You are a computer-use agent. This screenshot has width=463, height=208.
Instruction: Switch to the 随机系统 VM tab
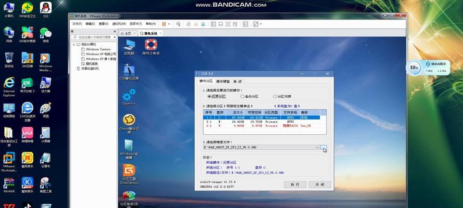[x=151, y=33]
